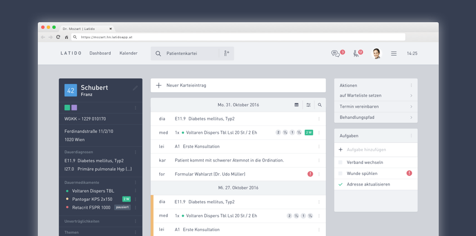The image size is (476, 236).
Task: Check the Verband wechseln task
Action: [340, 162]
